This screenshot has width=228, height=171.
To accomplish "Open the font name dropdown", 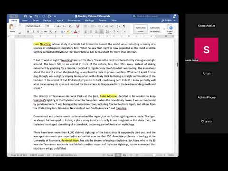I will 36,26.
